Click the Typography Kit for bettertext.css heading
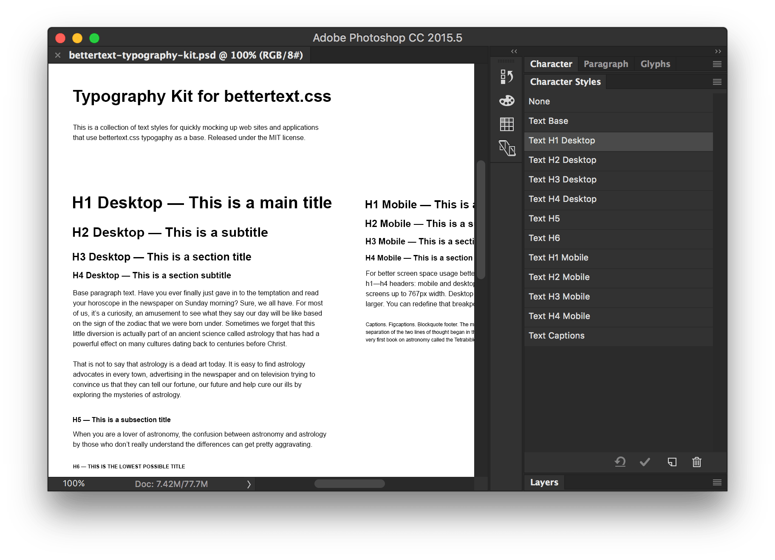Image resolution: width=775 pixels, height=560 pixels. 202,96
